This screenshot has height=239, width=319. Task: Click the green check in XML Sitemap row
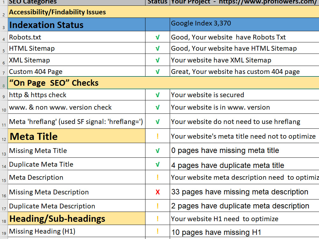tap(158, 60)
